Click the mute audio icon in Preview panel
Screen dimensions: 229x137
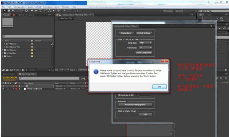[x=220, y=28]
